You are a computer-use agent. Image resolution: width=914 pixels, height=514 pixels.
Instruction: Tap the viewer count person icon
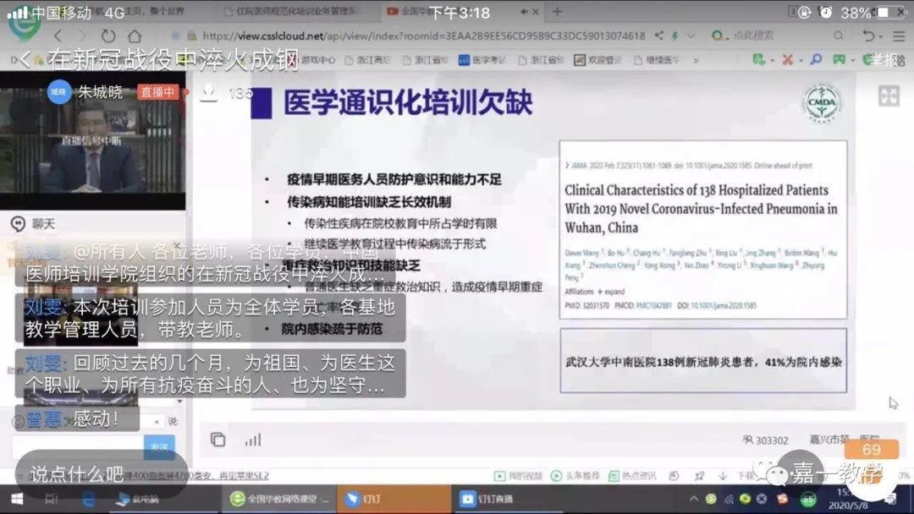(x=209, y=92)
